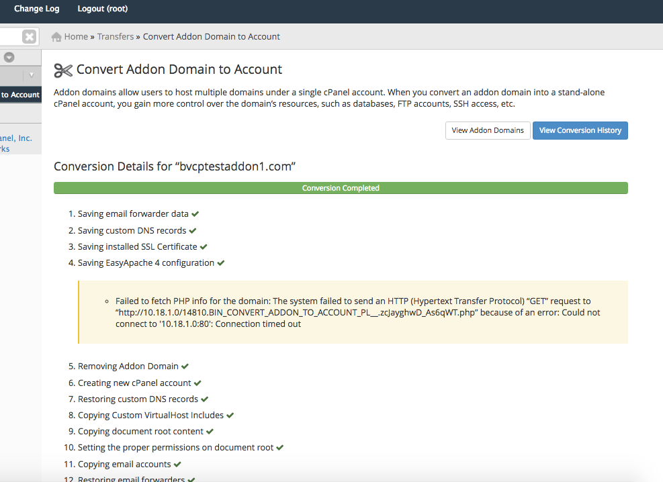Screen dimensions: 663x482
Task: Collapse the sidebar with the round arrow button
Action: coord(9,58)
